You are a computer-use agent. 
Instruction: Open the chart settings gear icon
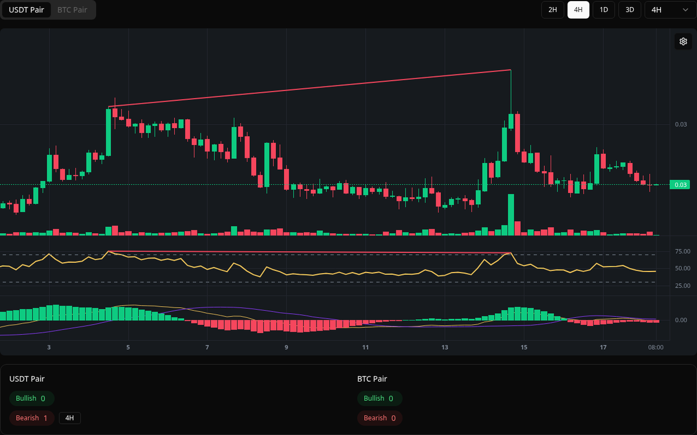[683, 41]
